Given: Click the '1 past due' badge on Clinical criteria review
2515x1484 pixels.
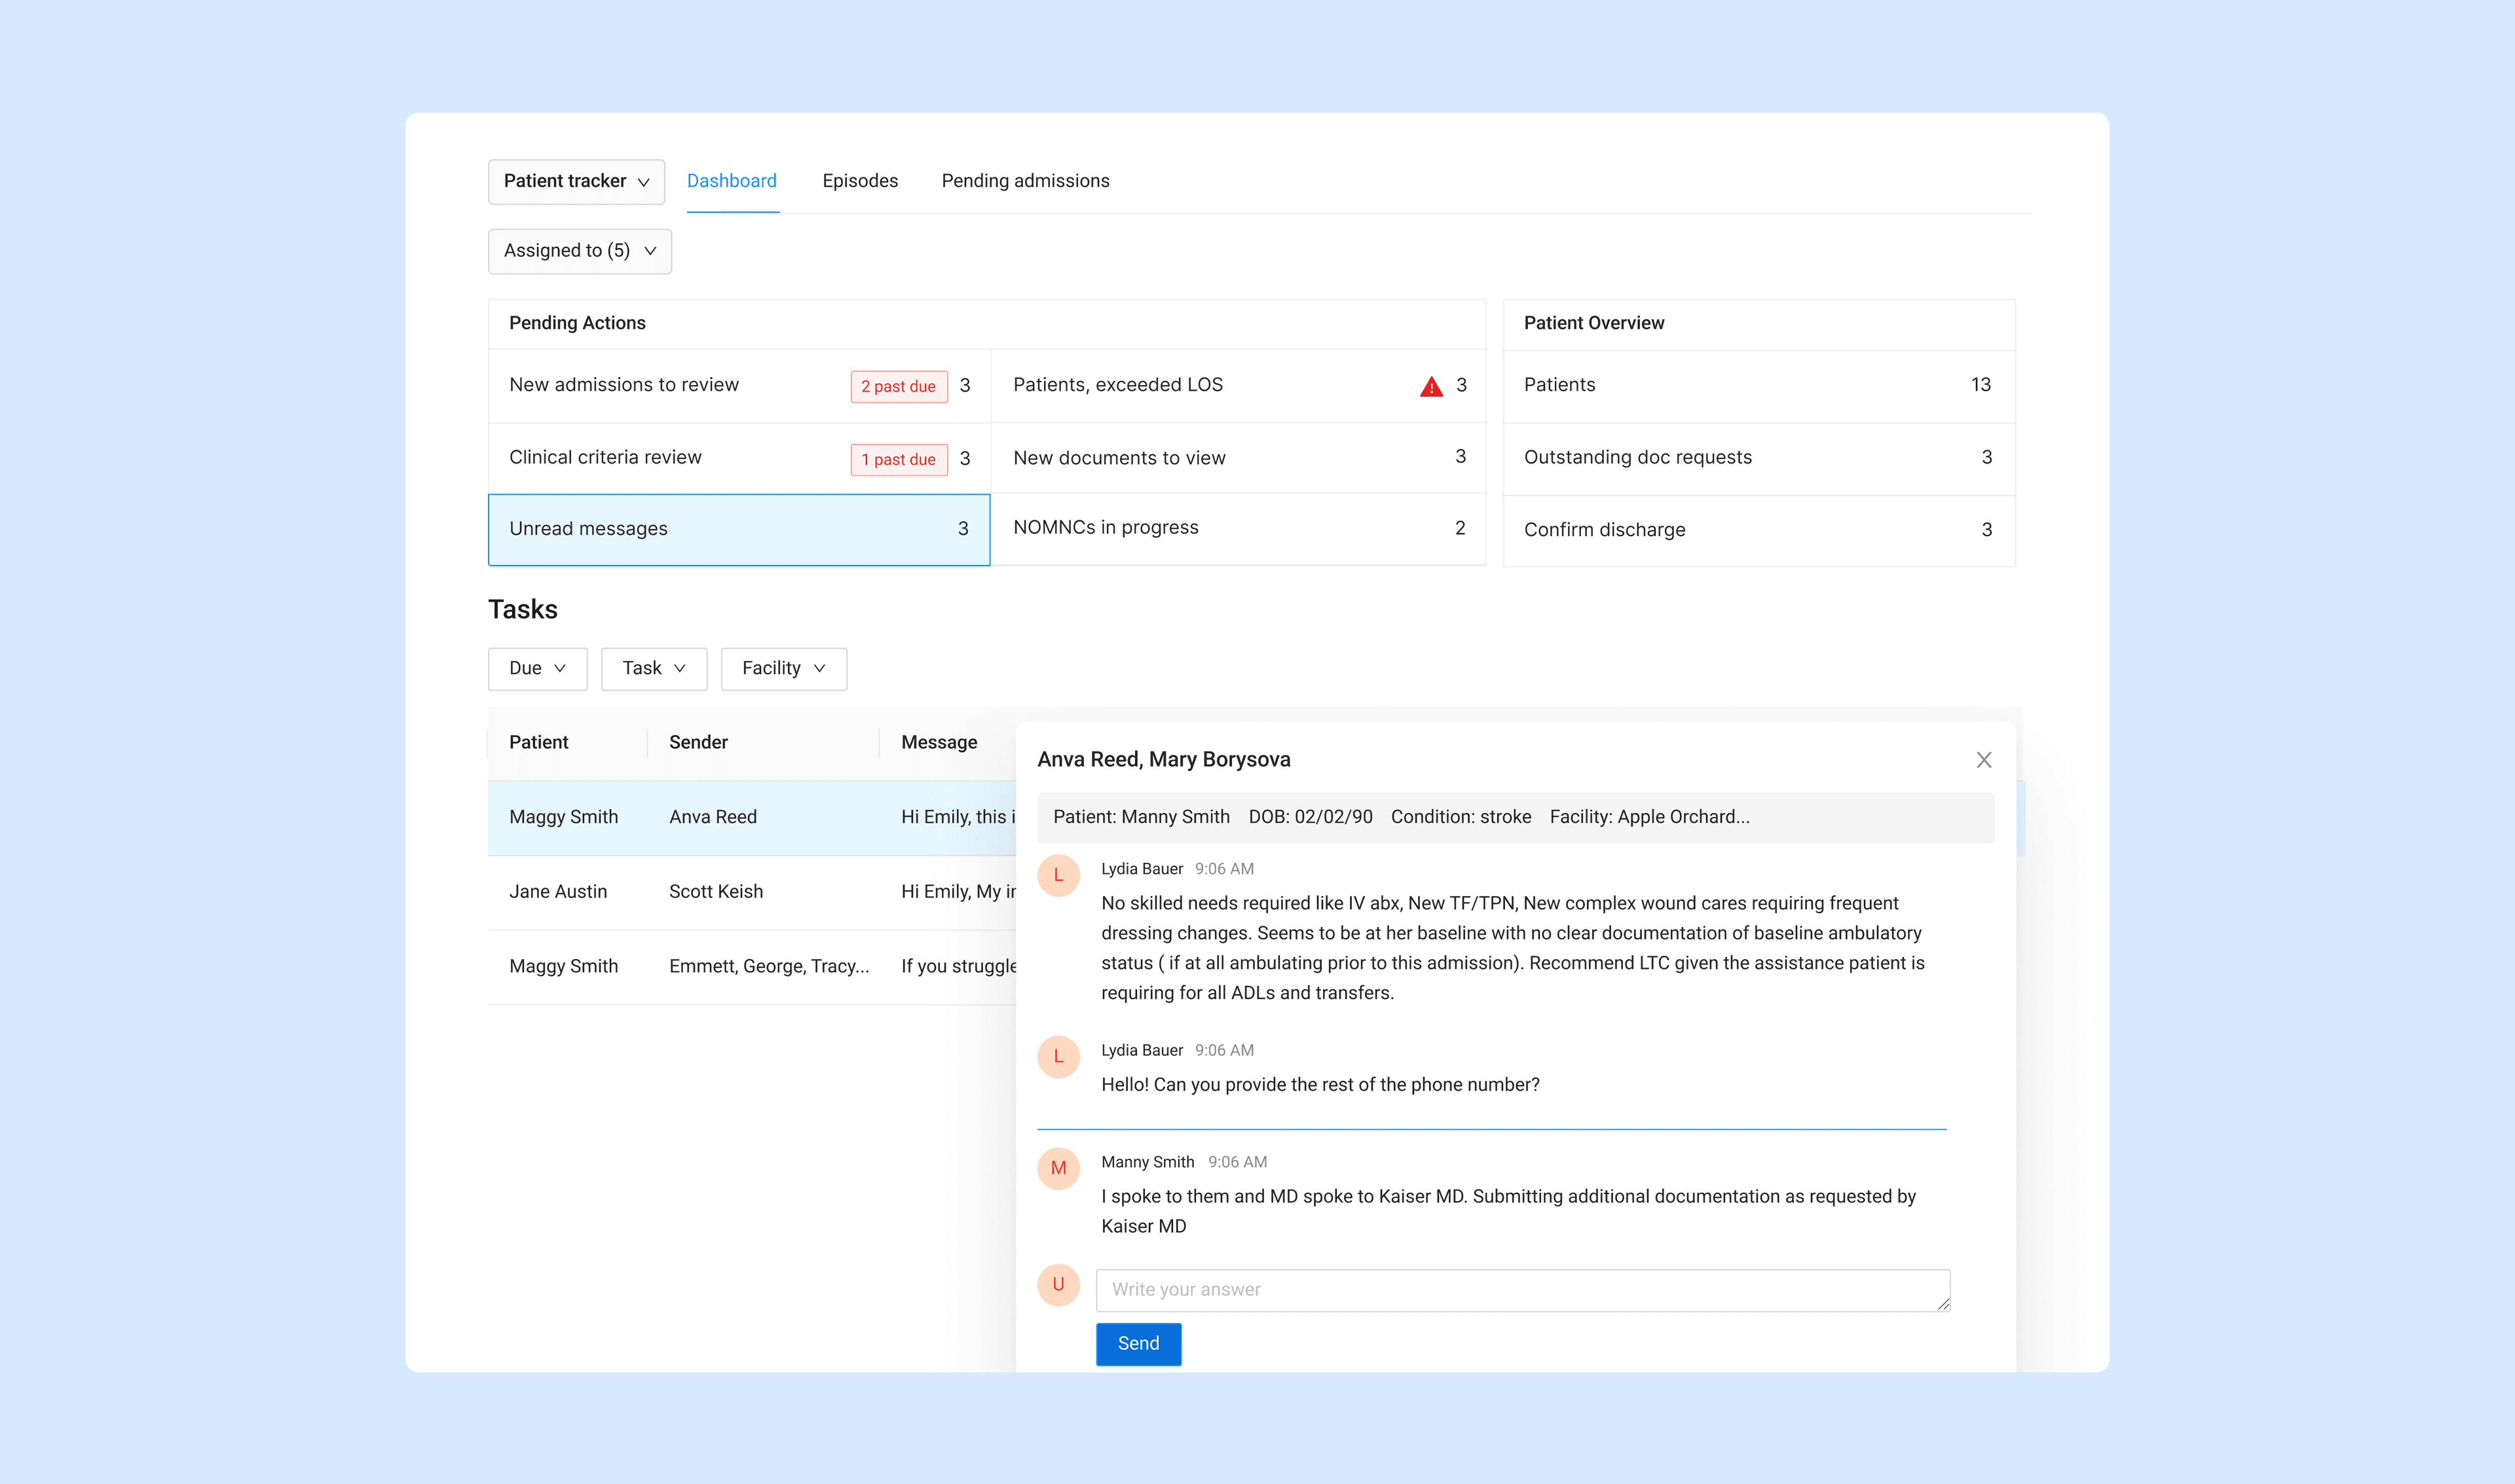Looking at the screenshot, I should point(899,459).
